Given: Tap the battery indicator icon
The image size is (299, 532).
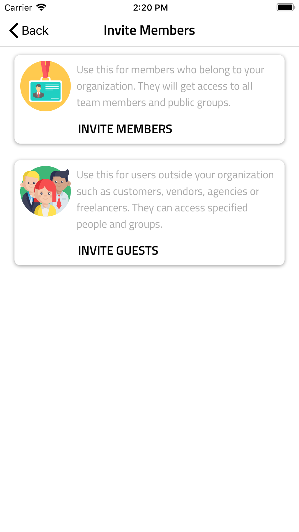Looking at the screenshot, I should (286, 7).
